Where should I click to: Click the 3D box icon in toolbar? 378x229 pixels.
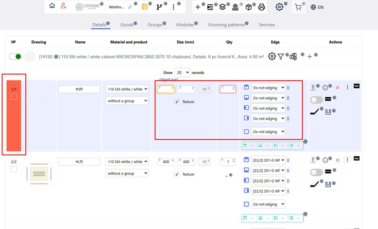click(x=249, y=7)
